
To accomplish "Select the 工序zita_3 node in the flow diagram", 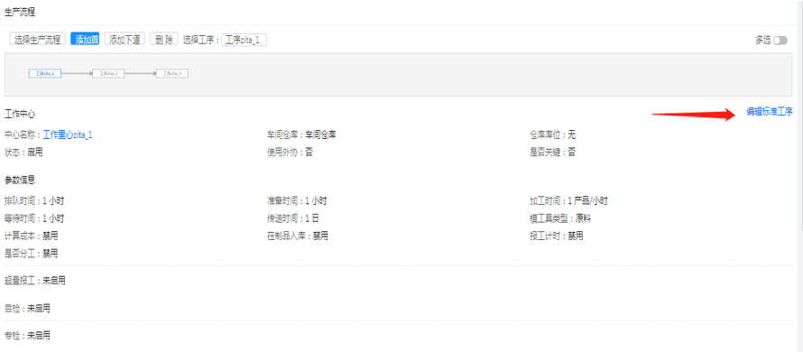I will click(172, 74).
